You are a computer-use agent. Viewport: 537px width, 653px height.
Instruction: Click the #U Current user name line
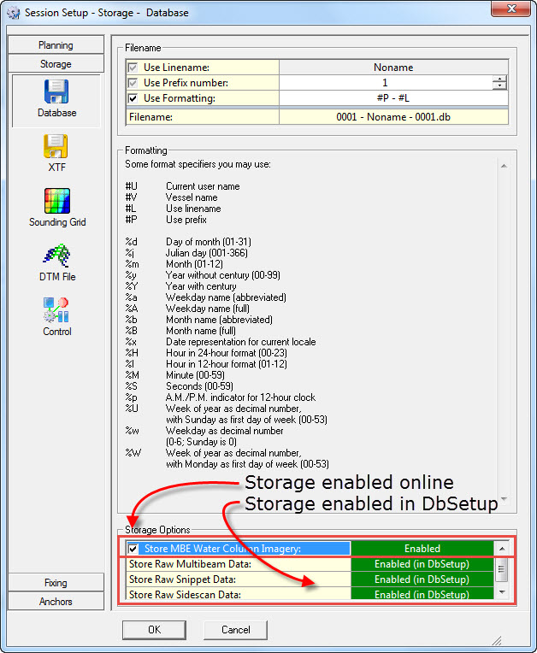(x=182, y=186)
